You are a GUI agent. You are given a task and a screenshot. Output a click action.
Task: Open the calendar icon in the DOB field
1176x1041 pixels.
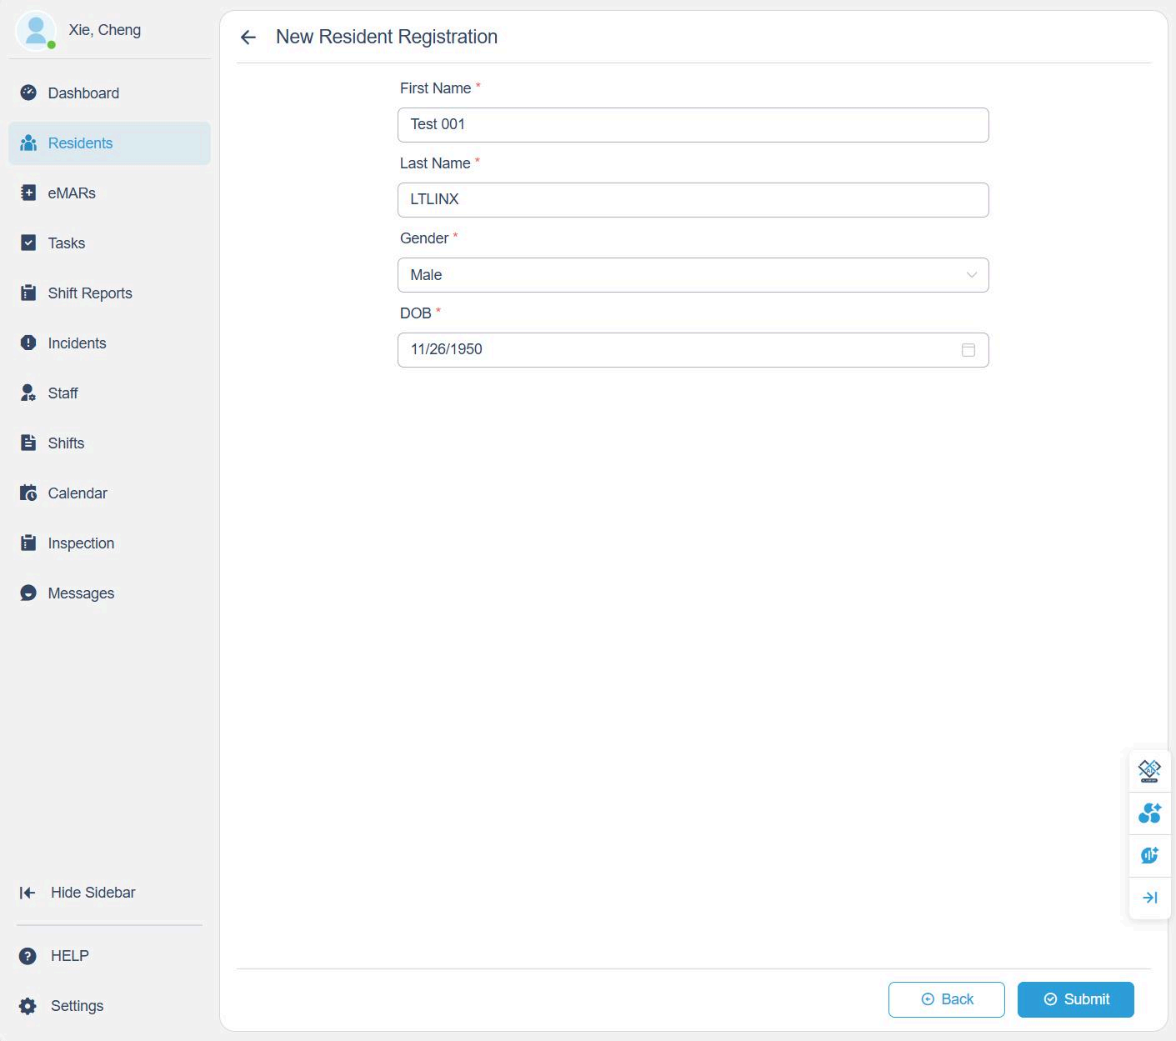(x=968, y=350)
